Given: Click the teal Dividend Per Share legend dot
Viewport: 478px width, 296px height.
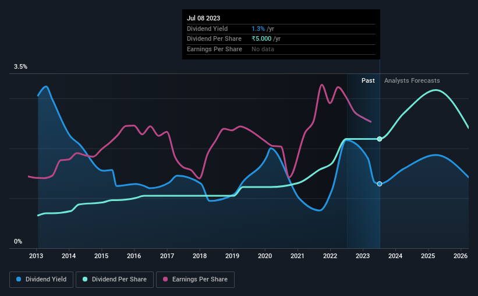Looking at the screenshot, I should coord(85,279).
